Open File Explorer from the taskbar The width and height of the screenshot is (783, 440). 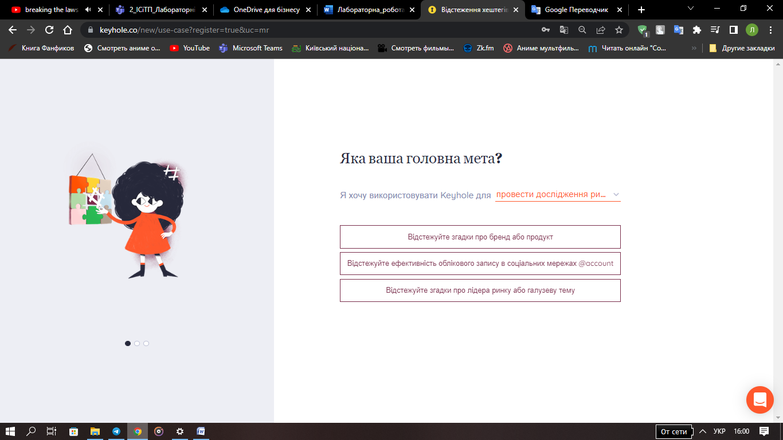point(95,431)
